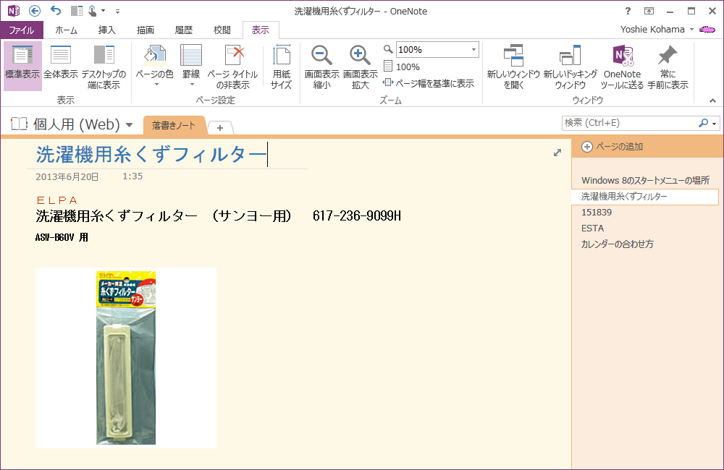Image resolution: width=724 pixels, height=470 pixels.
Task: Switch to the ホーム tab
Action: pos(66,30)
